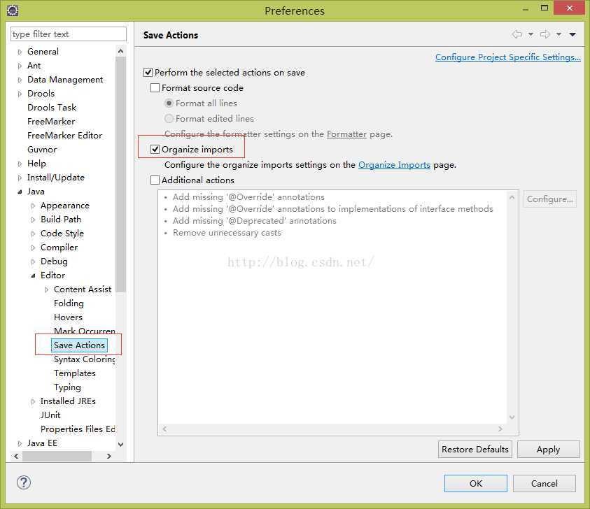Click the tree horizontal scrollbar thumb

coord(57,456)
